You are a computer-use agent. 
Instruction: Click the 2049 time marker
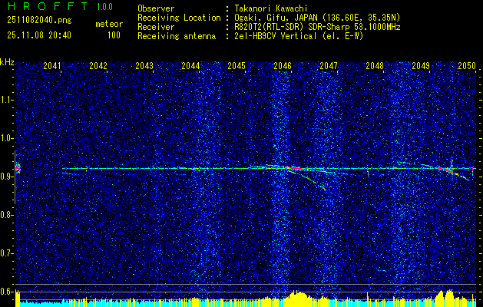coord(421,65)
